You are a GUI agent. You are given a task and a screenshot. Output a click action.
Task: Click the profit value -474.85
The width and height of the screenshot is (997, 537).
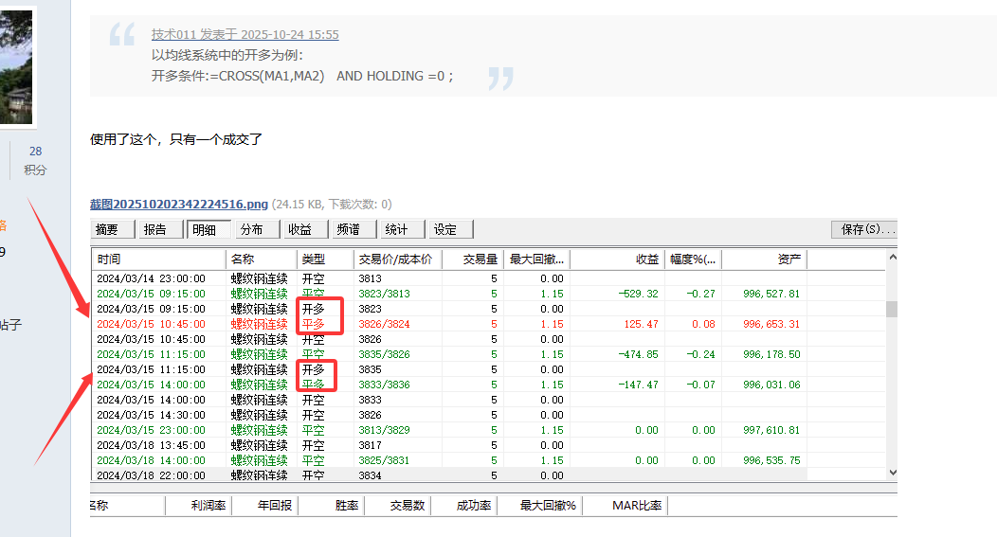(639, 354)
